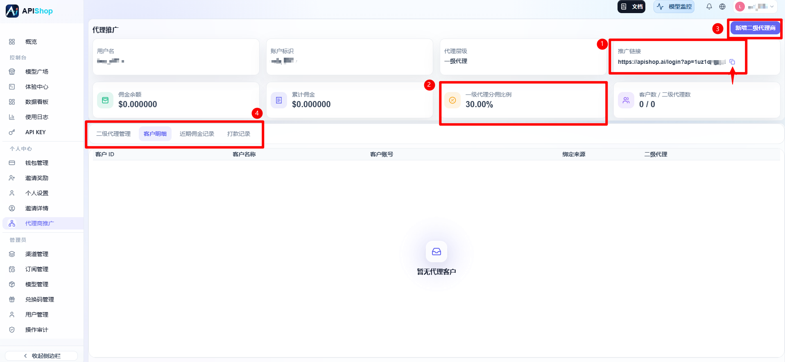785x362 pixels.
Task: Click the 客户 ID column header
Action: pos(105,154)
